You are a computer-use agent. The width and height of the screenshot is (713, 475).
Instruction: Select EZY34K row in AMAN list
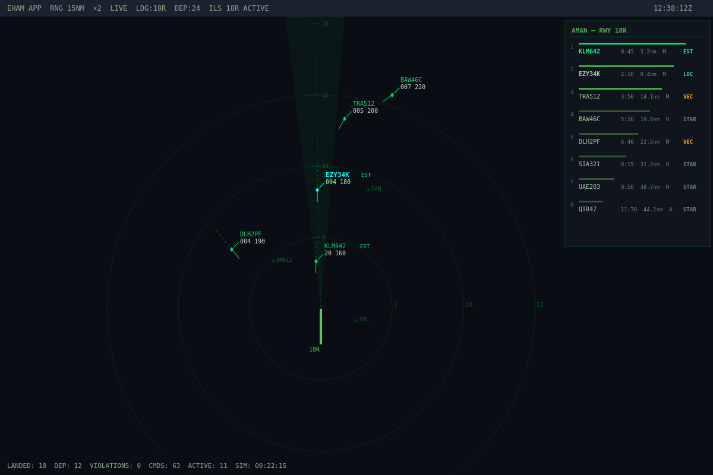pos(637,71)
